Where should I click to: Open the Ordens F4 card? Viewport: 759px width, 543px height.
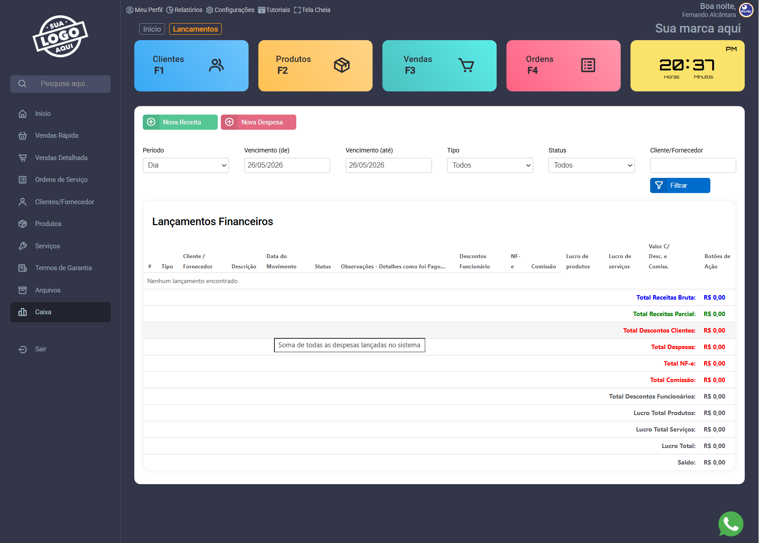click(x=564, y=66)
